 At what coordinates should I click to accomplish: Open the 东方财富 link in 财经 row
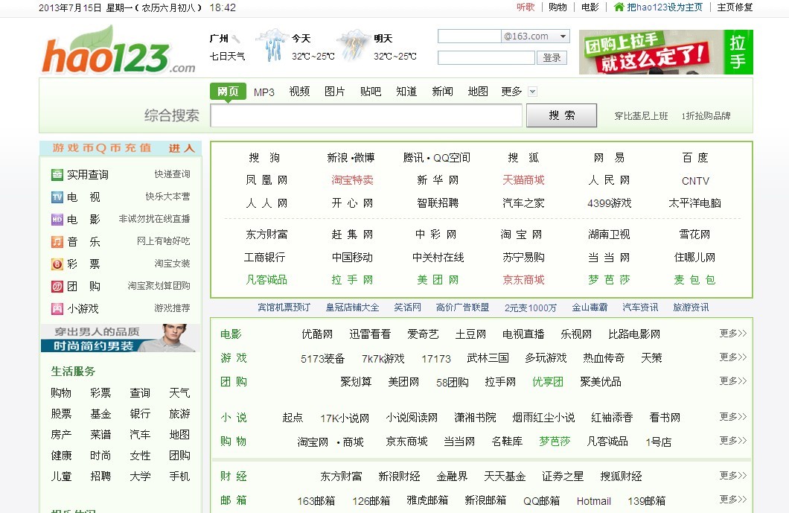point(341,477)
